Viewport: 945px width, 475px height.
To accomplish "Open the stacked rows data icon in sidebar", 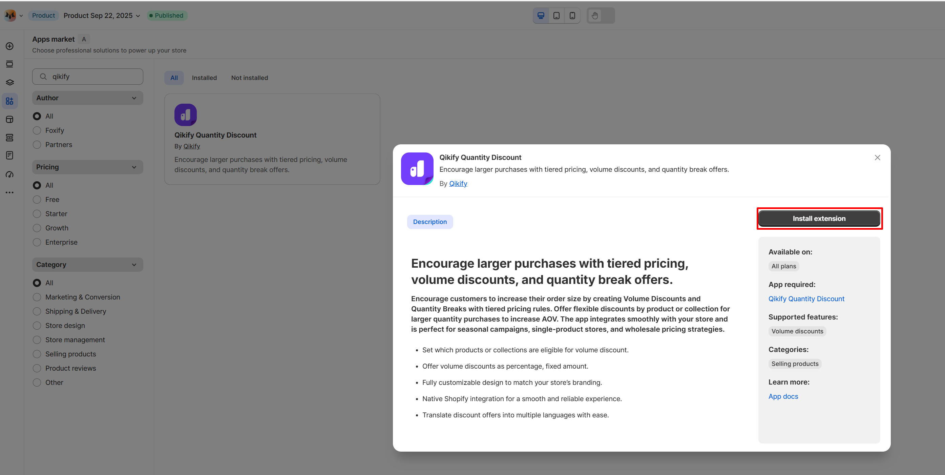I will (x=9, y=138).
